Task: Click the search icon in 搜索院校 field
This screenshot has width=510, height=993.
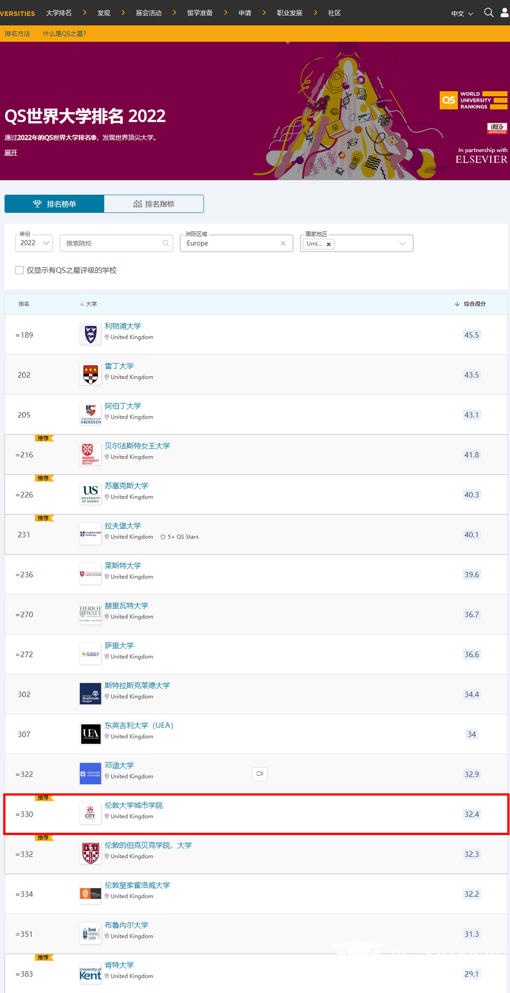Action: (166, 243)
